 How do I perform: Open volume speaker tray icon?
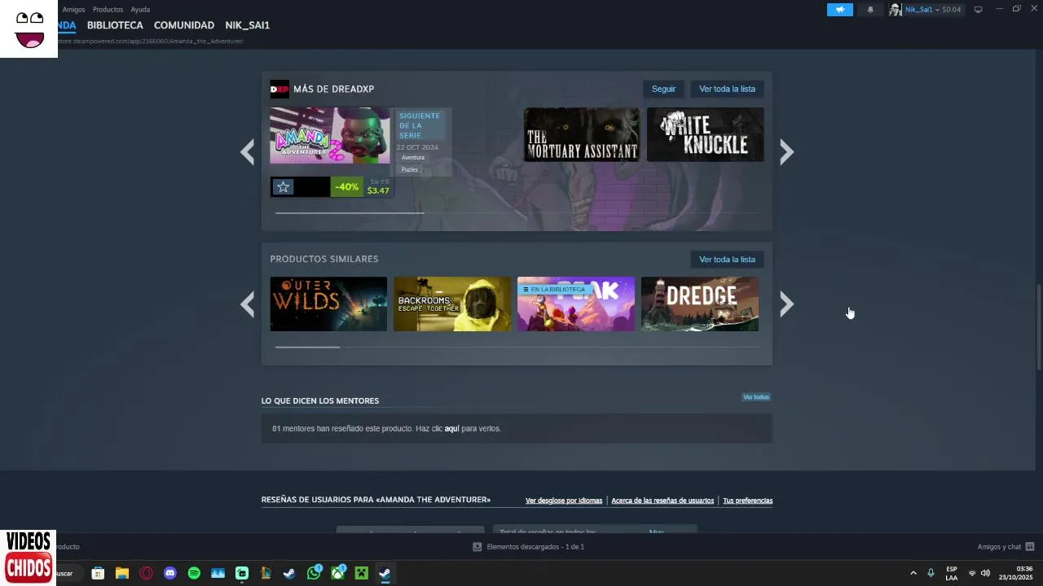pos(985,573)
